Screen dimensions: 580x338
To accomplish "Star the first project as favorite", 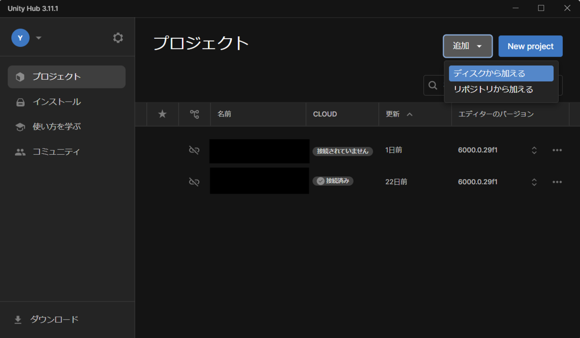I will (162, 150).
